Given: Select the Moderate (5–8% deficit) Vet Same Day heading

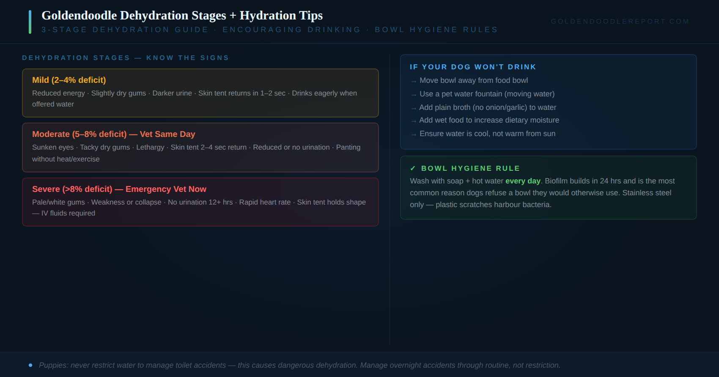Looking at the screenshot, I should 114,134.
